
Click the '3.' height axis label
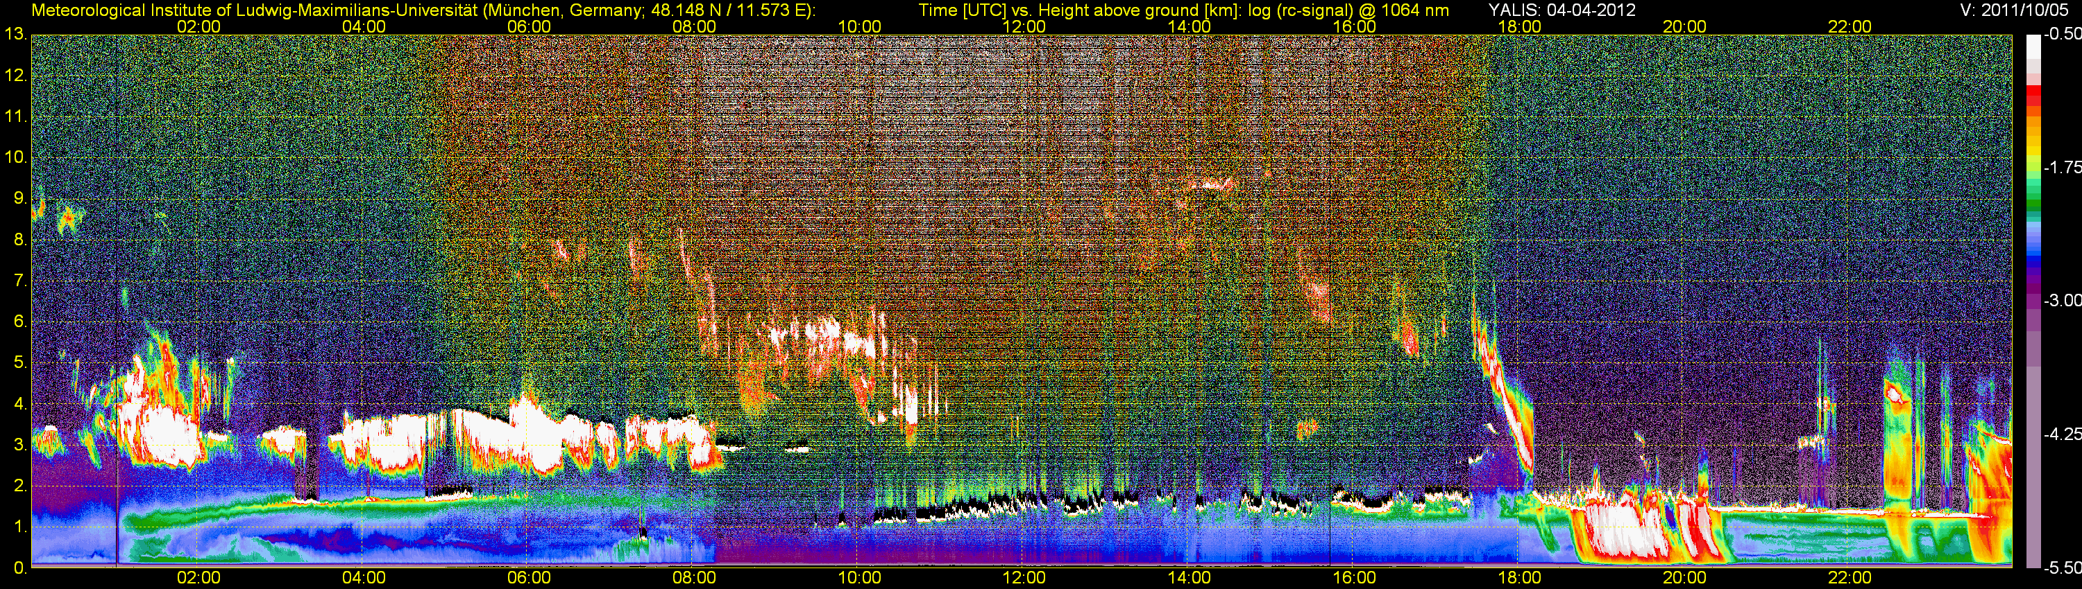pyautogui.click(x=19, y=445)
